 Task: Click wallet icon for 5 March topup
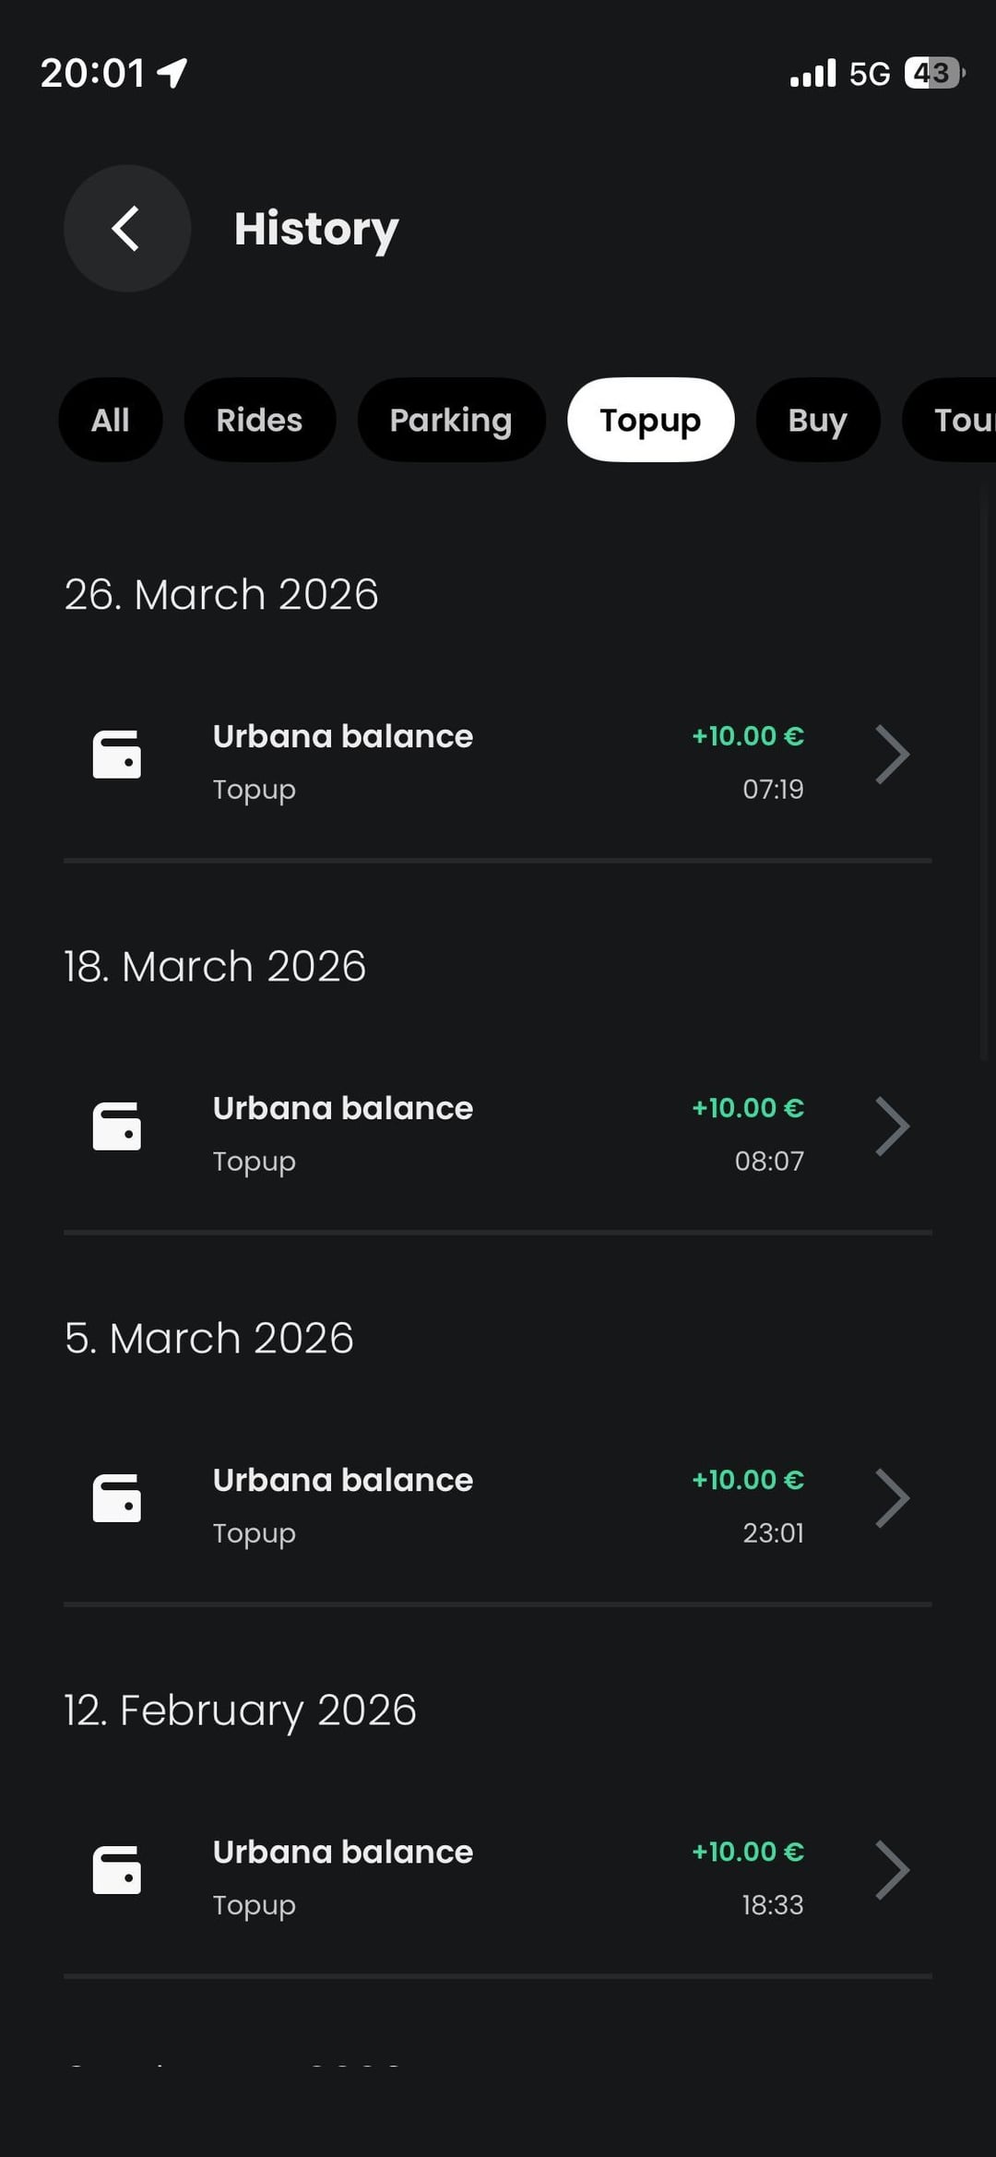coord(117,1498)
